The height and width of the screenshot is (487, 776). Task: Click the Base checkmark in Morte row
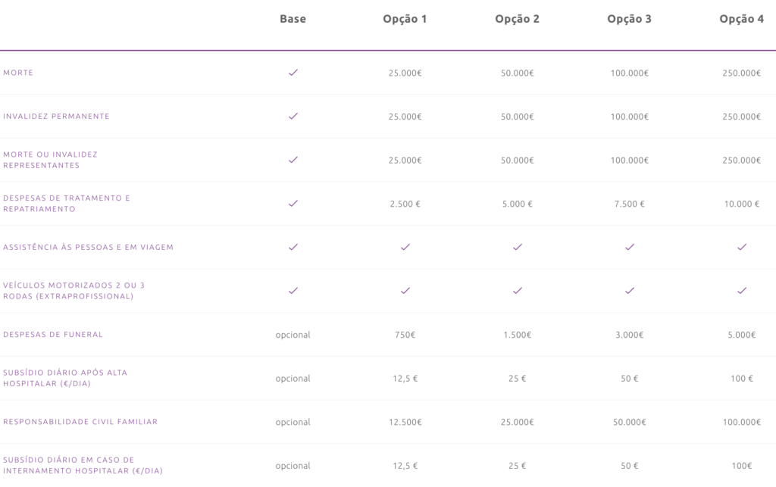pyautogui.click(x=293, y=73)
